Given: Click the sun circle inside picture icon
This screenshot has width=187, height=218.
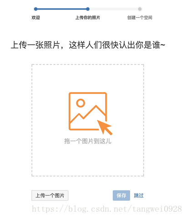Looking at the screenshot, I should coord(81,103).
